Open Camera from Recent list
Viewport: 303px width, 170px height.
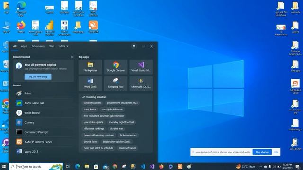pyautogui.click(x=44, y=122)
